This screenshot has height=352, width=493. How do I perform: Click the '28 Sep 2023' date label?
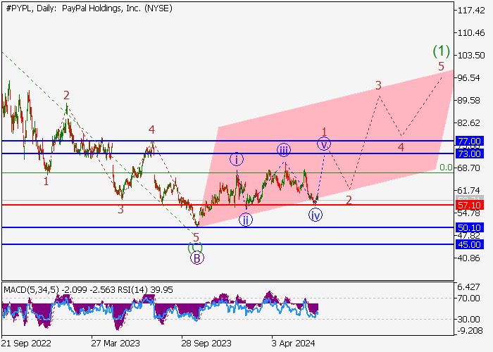point(206,344)
